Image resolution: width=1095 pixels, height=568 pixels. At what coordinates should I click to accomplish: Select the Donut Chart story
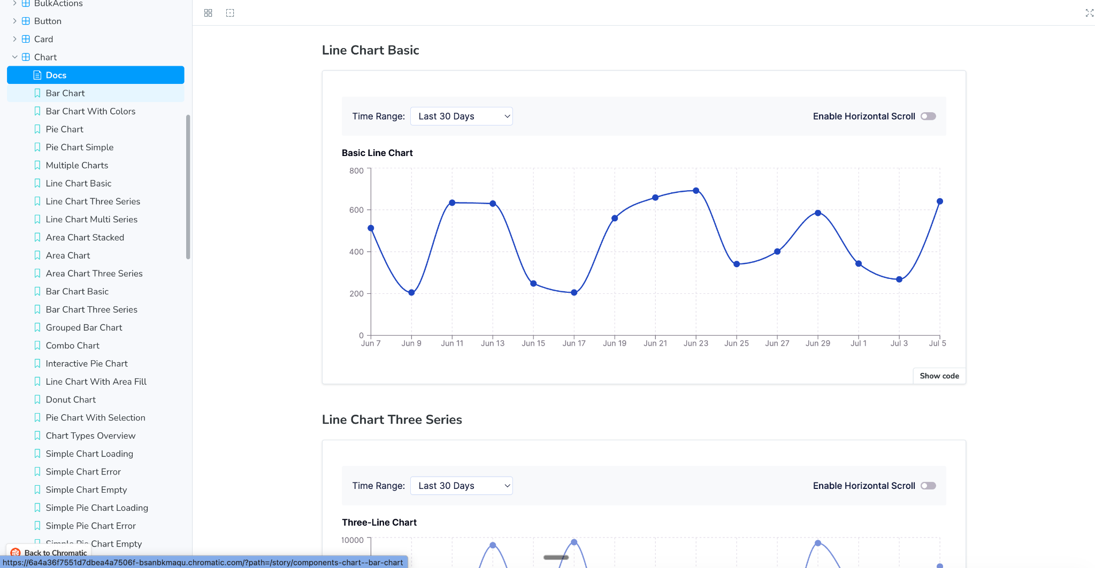click(71, 400)
